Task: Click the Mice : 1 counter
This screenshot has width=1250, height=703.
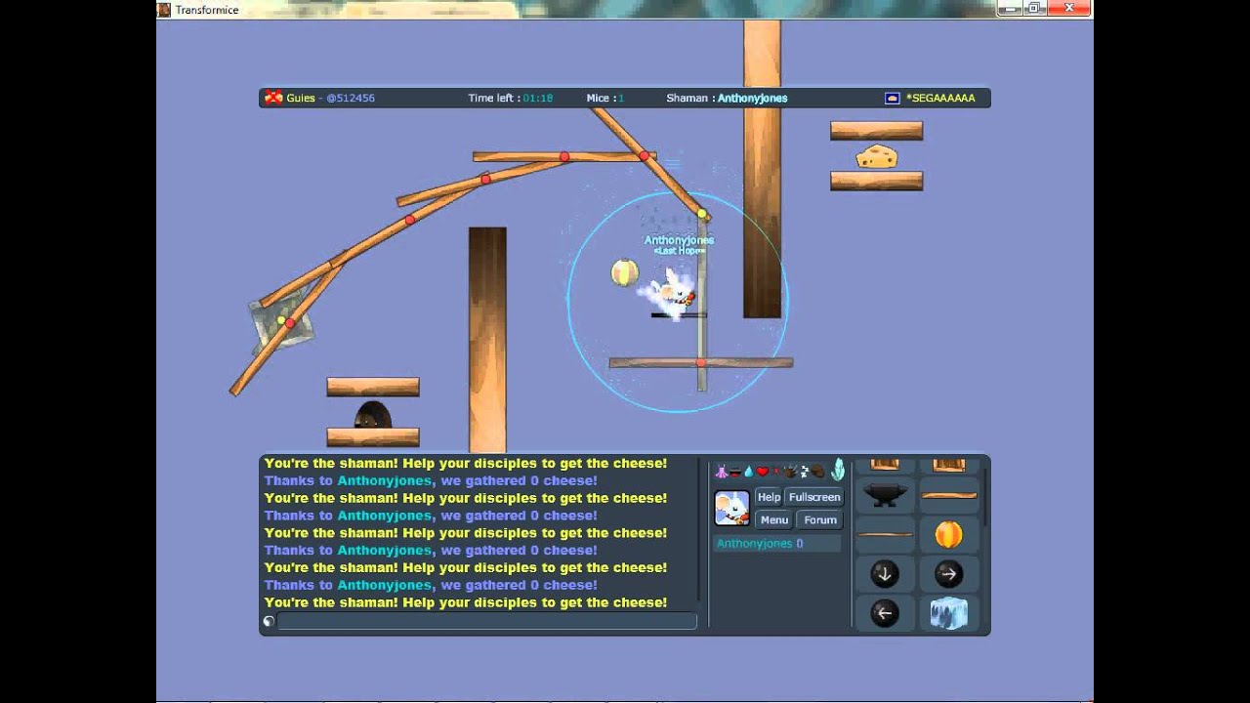Action: point(604,98)
